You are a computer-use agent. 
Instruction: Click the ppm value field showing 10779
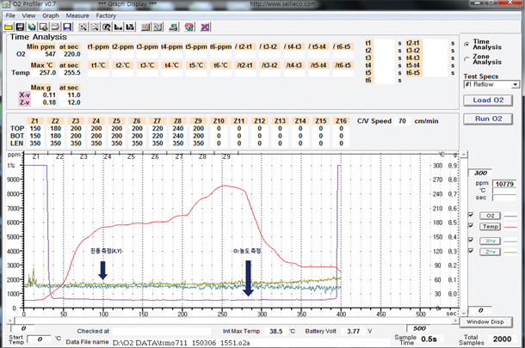pyautogui.click(x=503, y=184)
